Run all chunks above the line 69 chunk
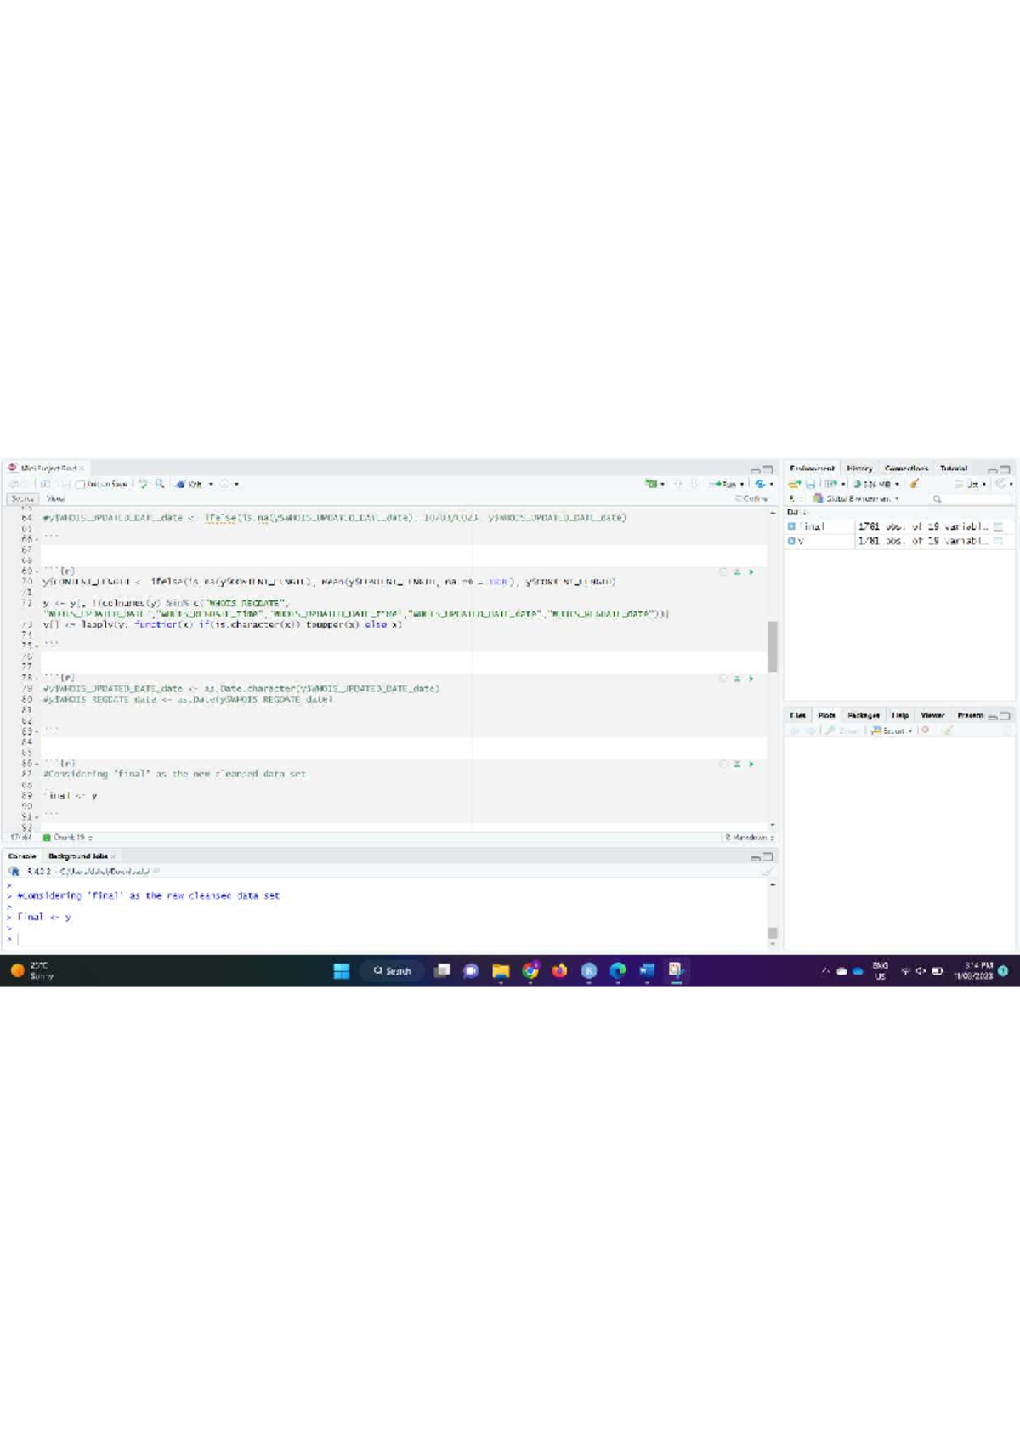This screenshot has height=1444, width=1020. point(737,572)
